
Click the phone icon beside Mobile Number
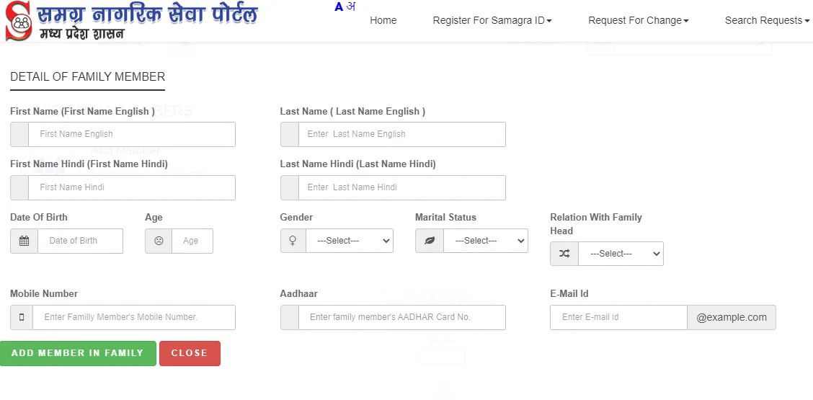point(22,317)
